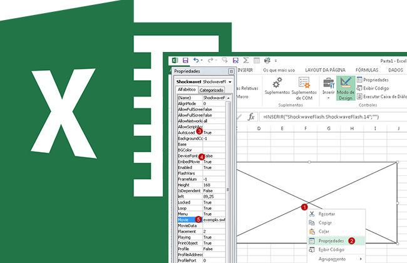Select the AlignMode property
407x263 pixels.
[201, 103]
